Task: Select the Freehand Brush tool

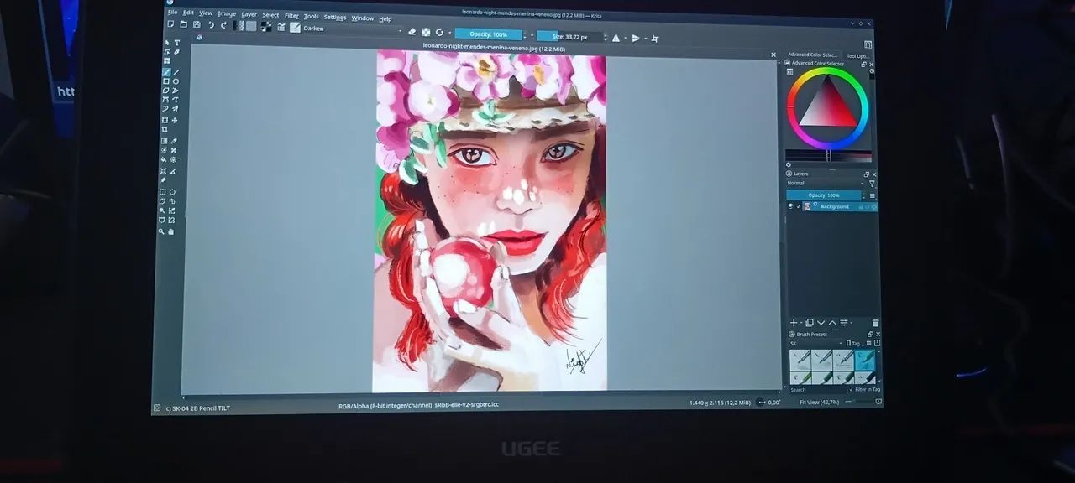Action: [x=165, y=70]
